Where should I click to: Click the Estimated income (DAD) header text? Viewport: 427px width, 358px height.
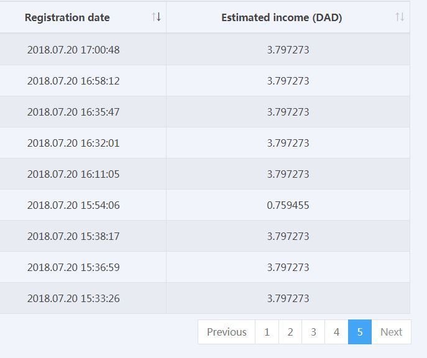point(282,17)
